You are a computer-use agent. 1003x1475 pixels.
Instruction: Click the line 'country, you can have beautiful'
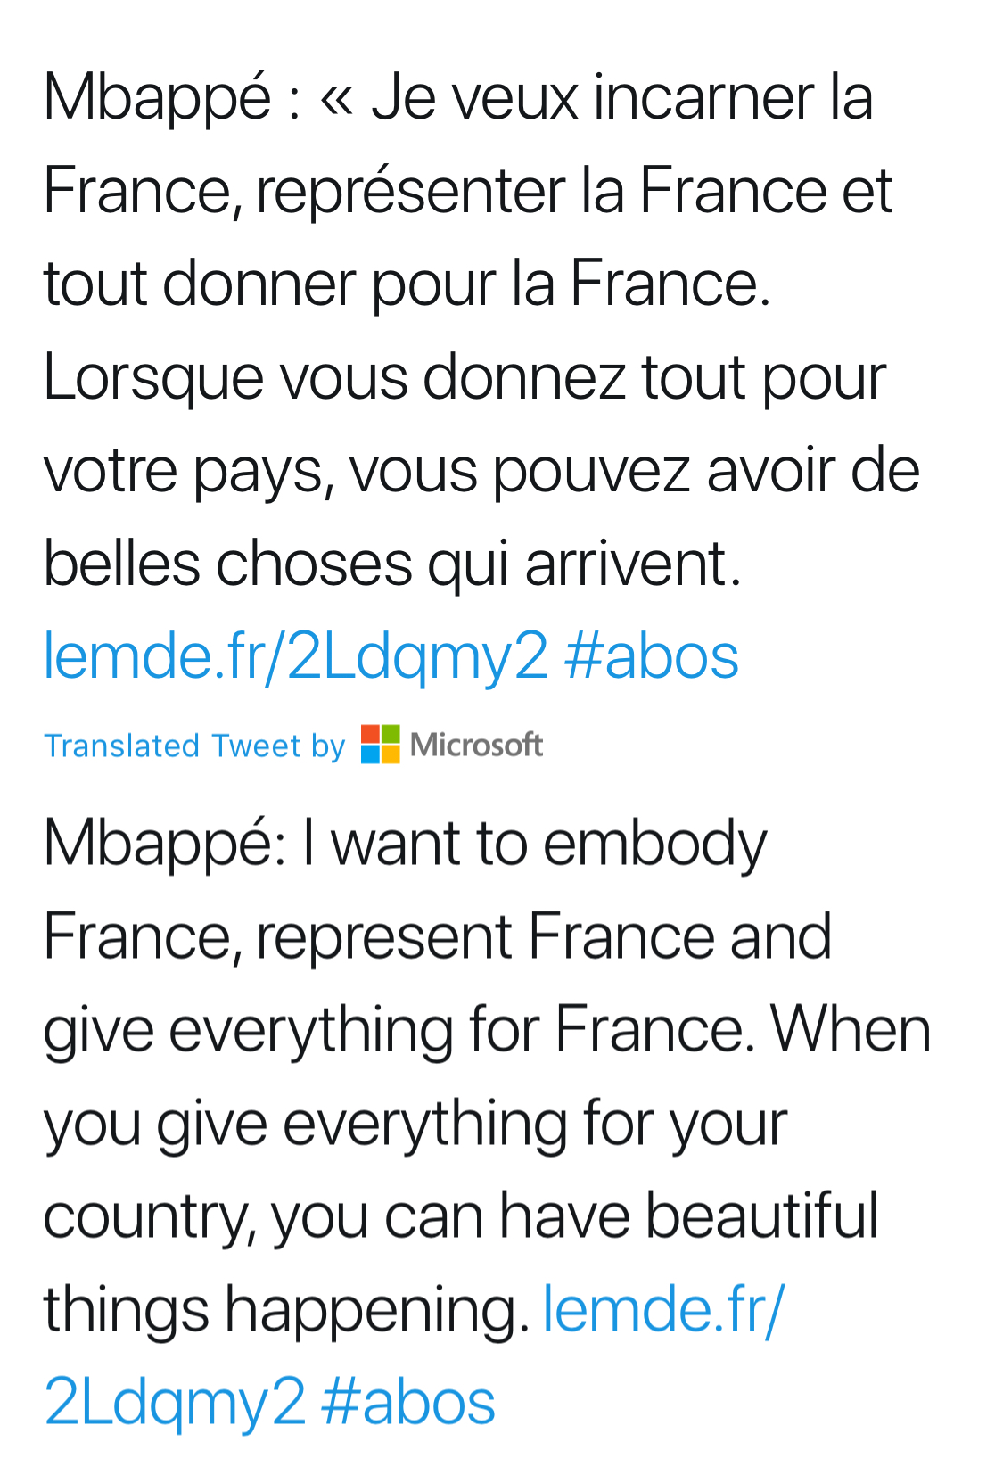pyautogui.click(x=461, y=1216)
